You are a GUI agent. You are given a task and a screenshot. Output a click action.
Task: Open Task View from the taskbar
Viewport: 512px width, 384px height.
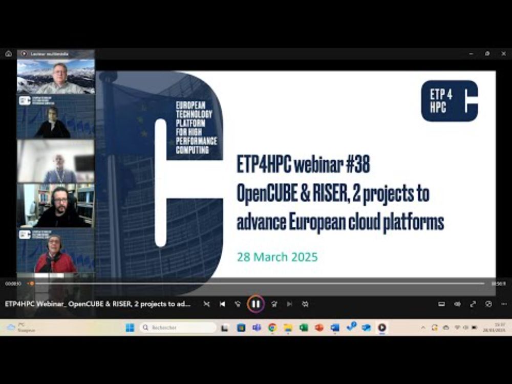[x=225, y=328]
